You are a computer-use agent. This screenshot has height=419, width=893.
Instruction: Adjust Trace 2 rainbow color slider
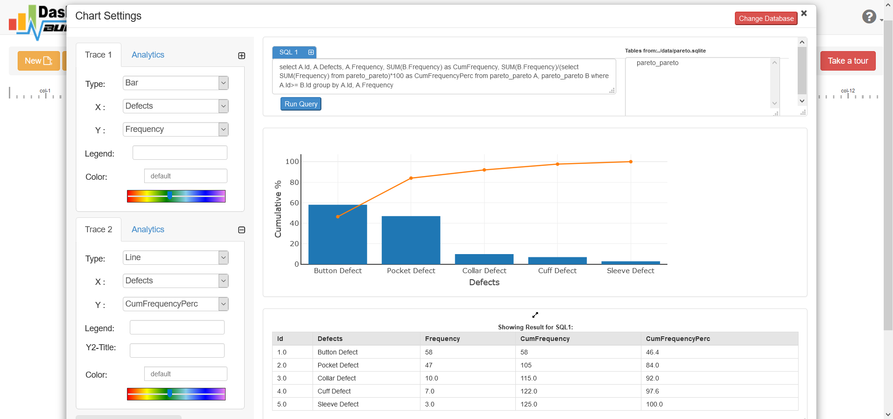coord(176,394)
